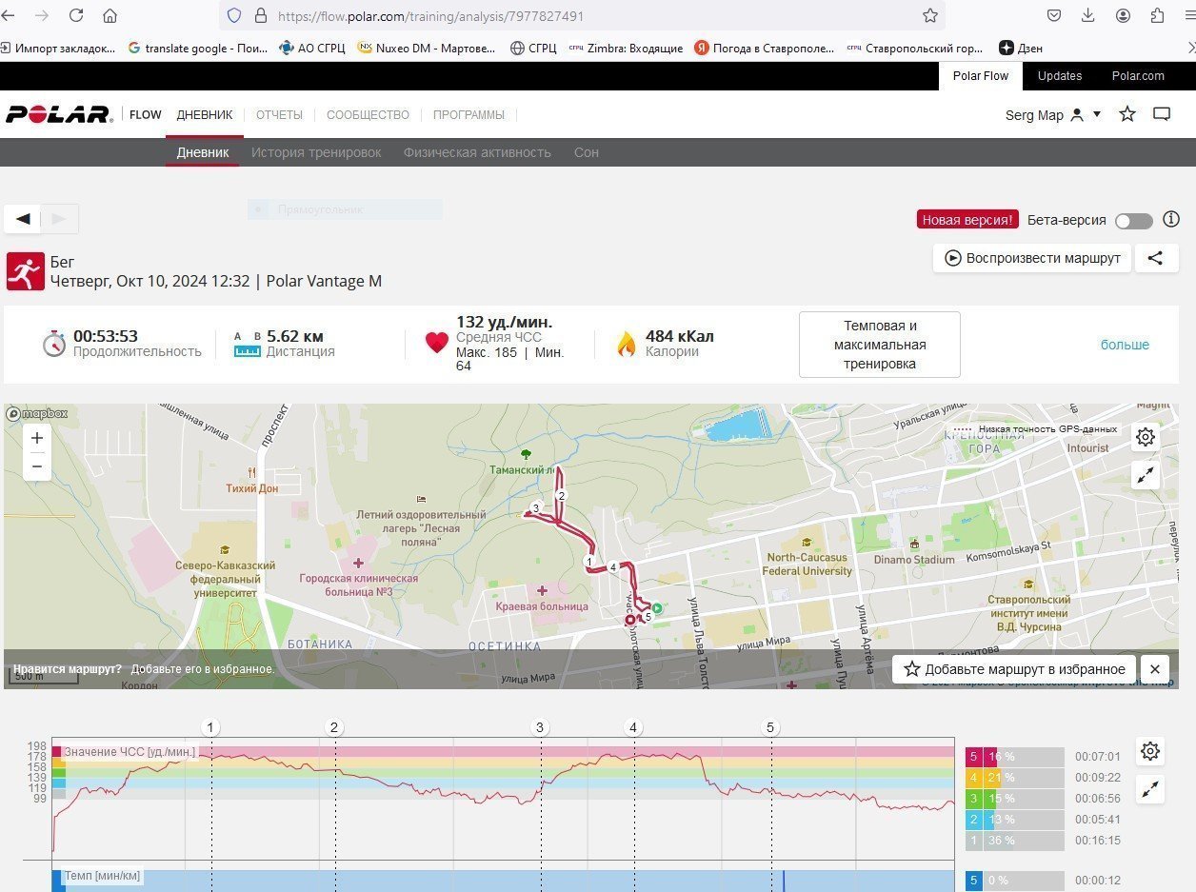The width and height of the screenshot is (1196, 892).
Task: Select the История тренировок tab
Action: click(x=316, y=152)
